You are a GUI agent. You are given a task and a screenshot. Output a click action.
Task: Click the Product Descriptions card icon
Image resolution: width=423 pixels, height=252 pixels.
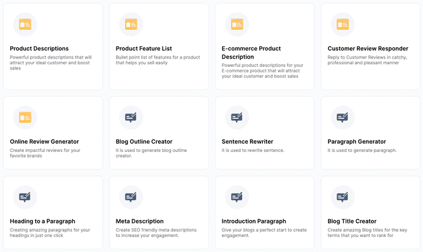pyautogui.click(x=25, y=25)
